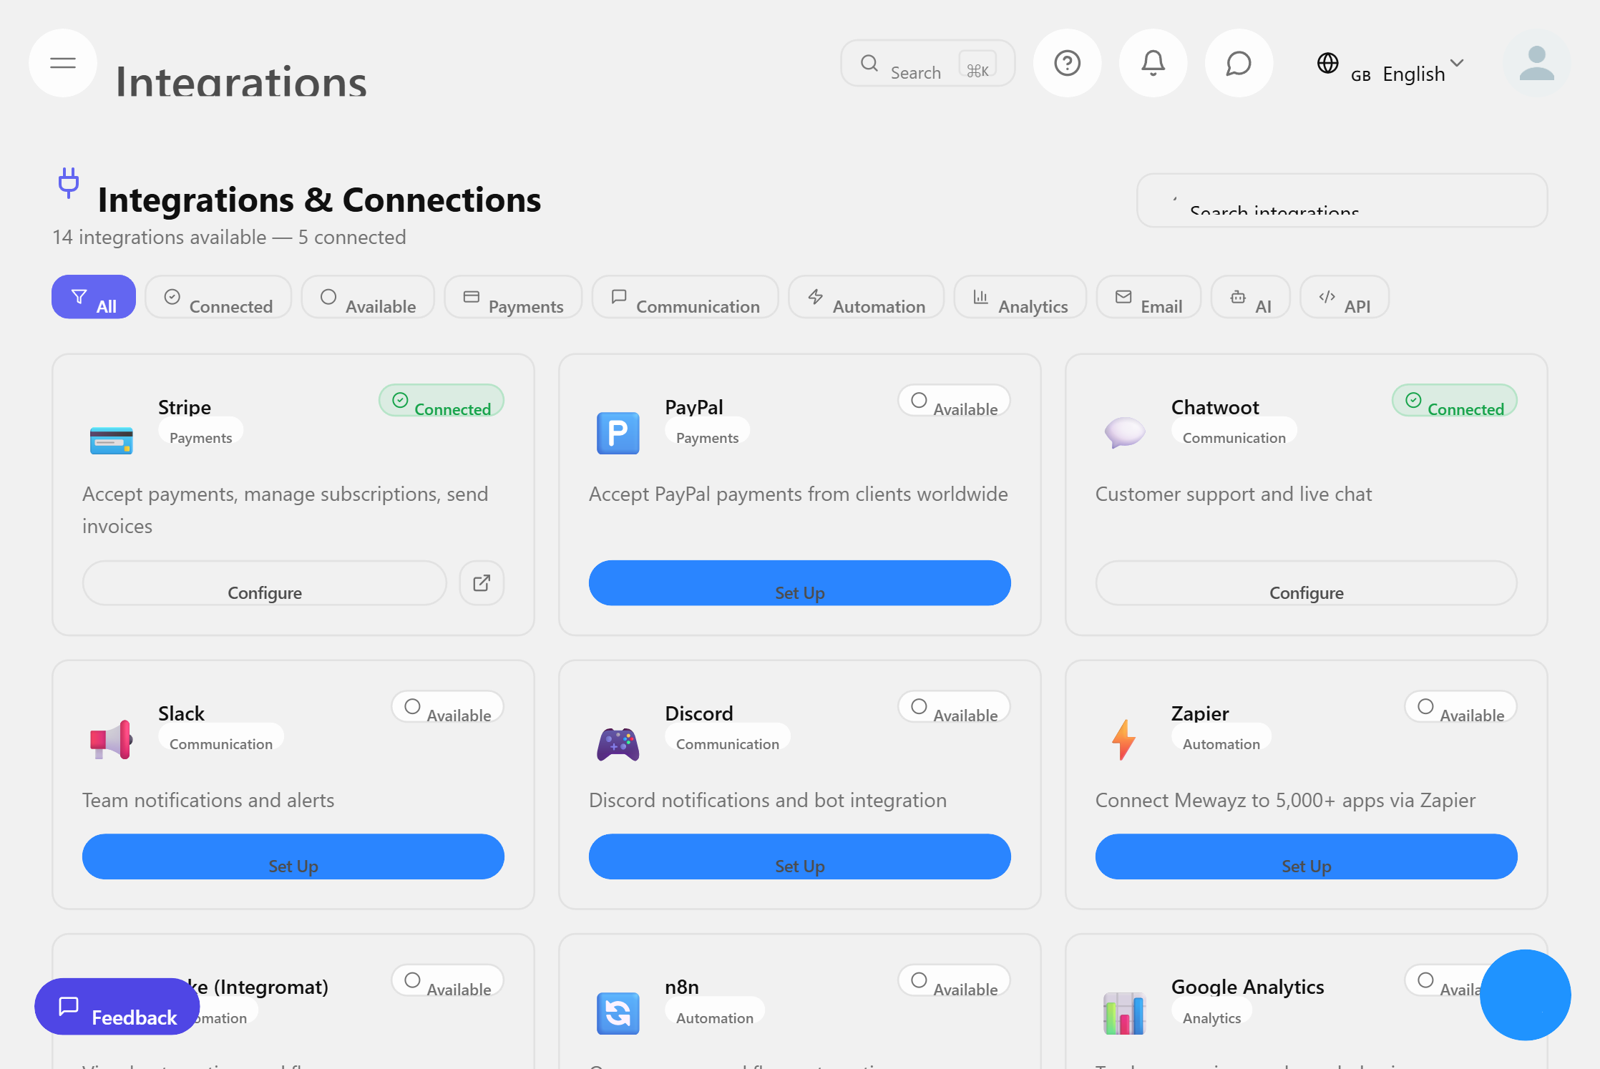
Task: Open the hamburger navigation menu
Action: tap(62, 63)
